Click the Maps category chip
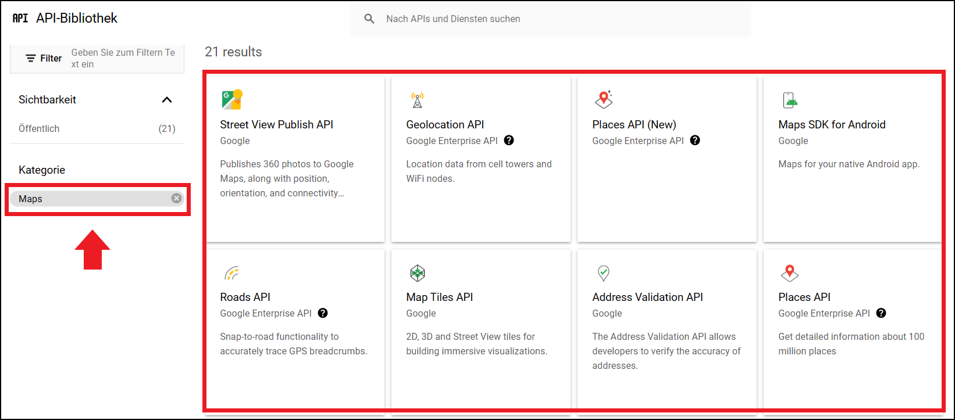 coord(97,199)
